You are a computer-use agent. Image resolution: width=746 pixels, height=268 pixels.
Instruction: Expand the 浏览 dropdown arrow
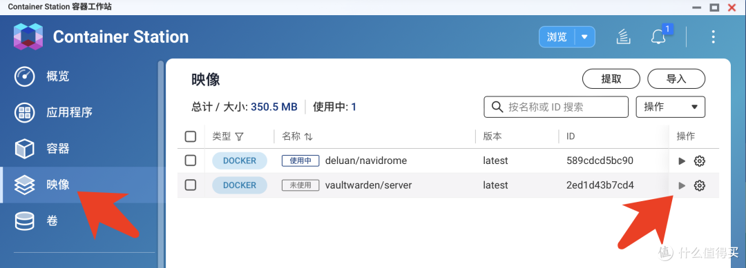[x=585, y=37]
